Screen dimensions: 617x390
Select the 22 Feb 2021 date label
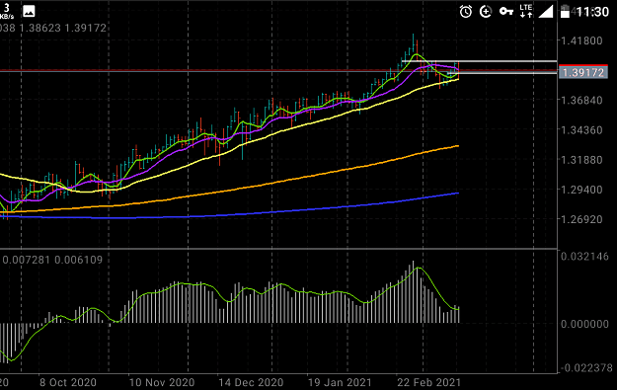[x=428, y=382]
